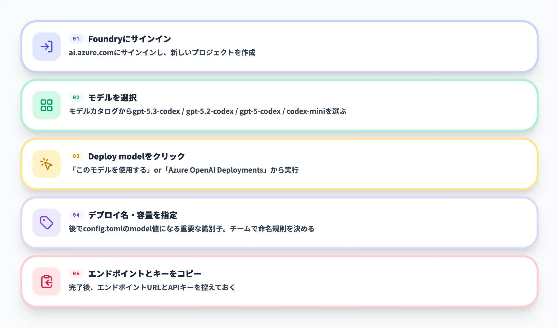Click the sign-in arrow icon in step 01
This screenshot has height=328, width=559.
coord(47,47)
